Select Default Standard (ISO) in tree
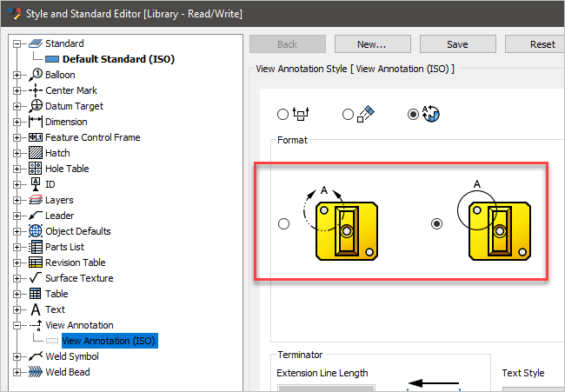The height and width of the screenshot is (392, 565). (x=118, y=59)
